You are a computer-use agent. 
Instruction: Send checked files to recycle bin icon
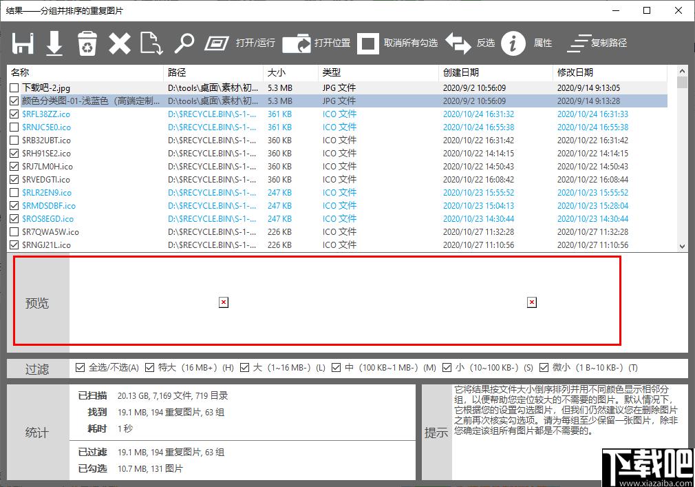click(x=87, y=43)
